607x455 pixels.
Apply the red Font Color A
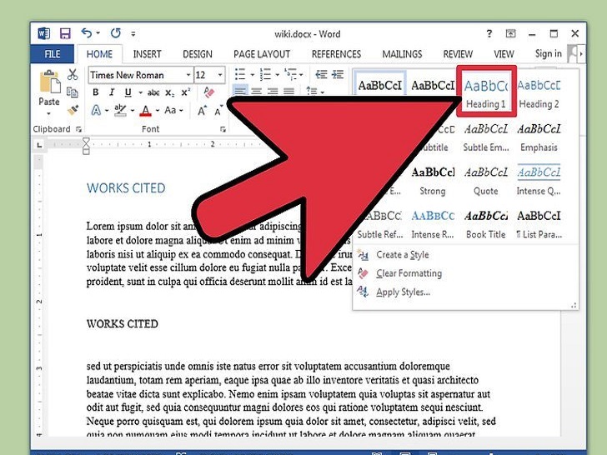tap(146, 111)
